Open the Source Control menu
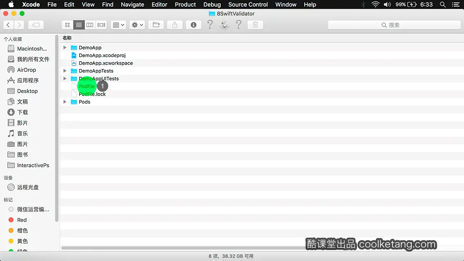This screenshot has height=261, width=464. pyautogui.click(x=248, y=4)
